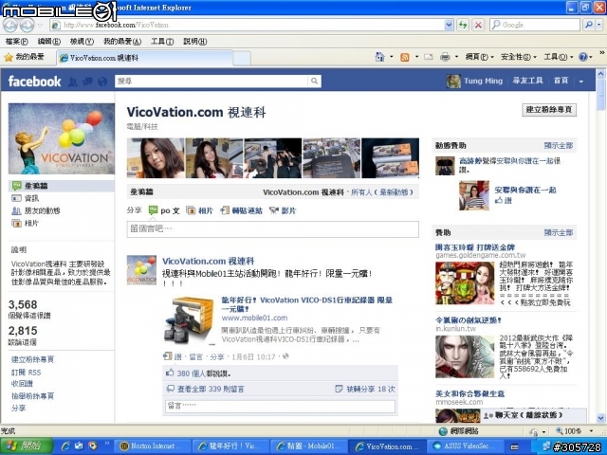Switch to Norton Internet taskbar button
Viewport: 607px width, 455px height.
[x=154, y=446]
